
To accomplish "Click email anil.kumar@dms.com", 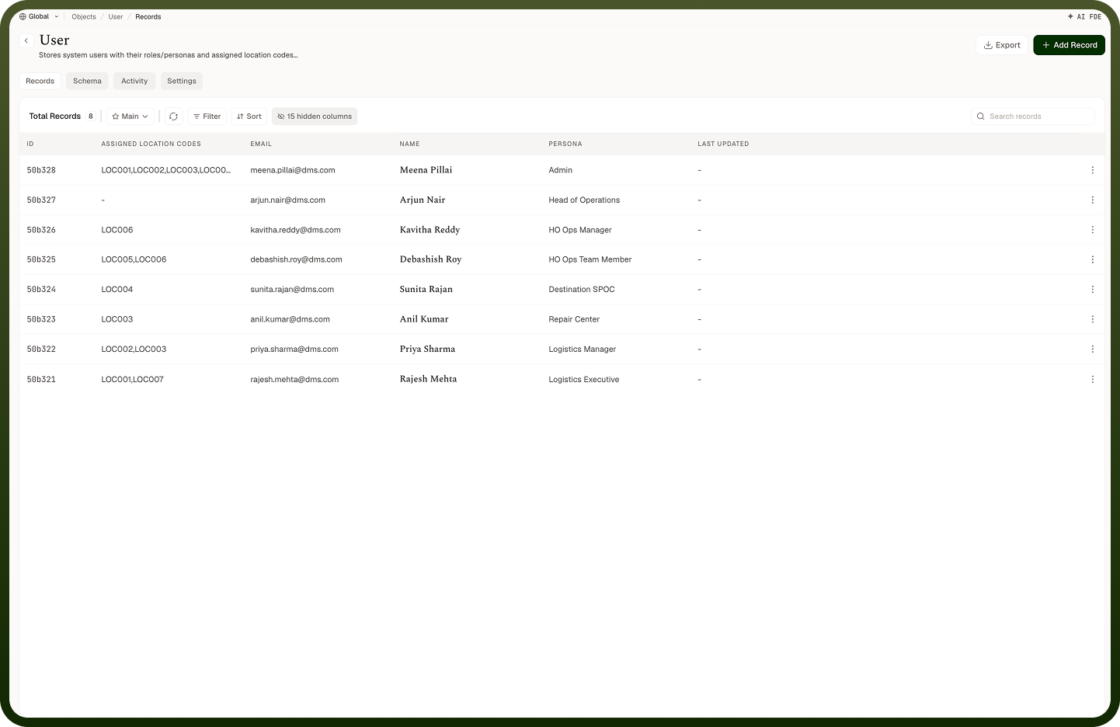I will pos(290,319).
